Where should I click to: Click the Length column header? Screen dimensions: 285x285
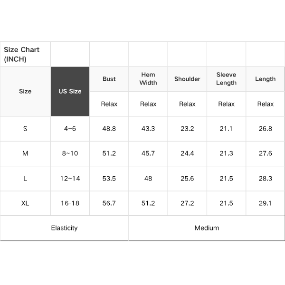[x=266, y=79]
